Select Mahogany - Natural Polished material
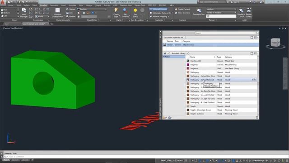The width and height of the screenshot is (289, 163). tap(221, 80)
